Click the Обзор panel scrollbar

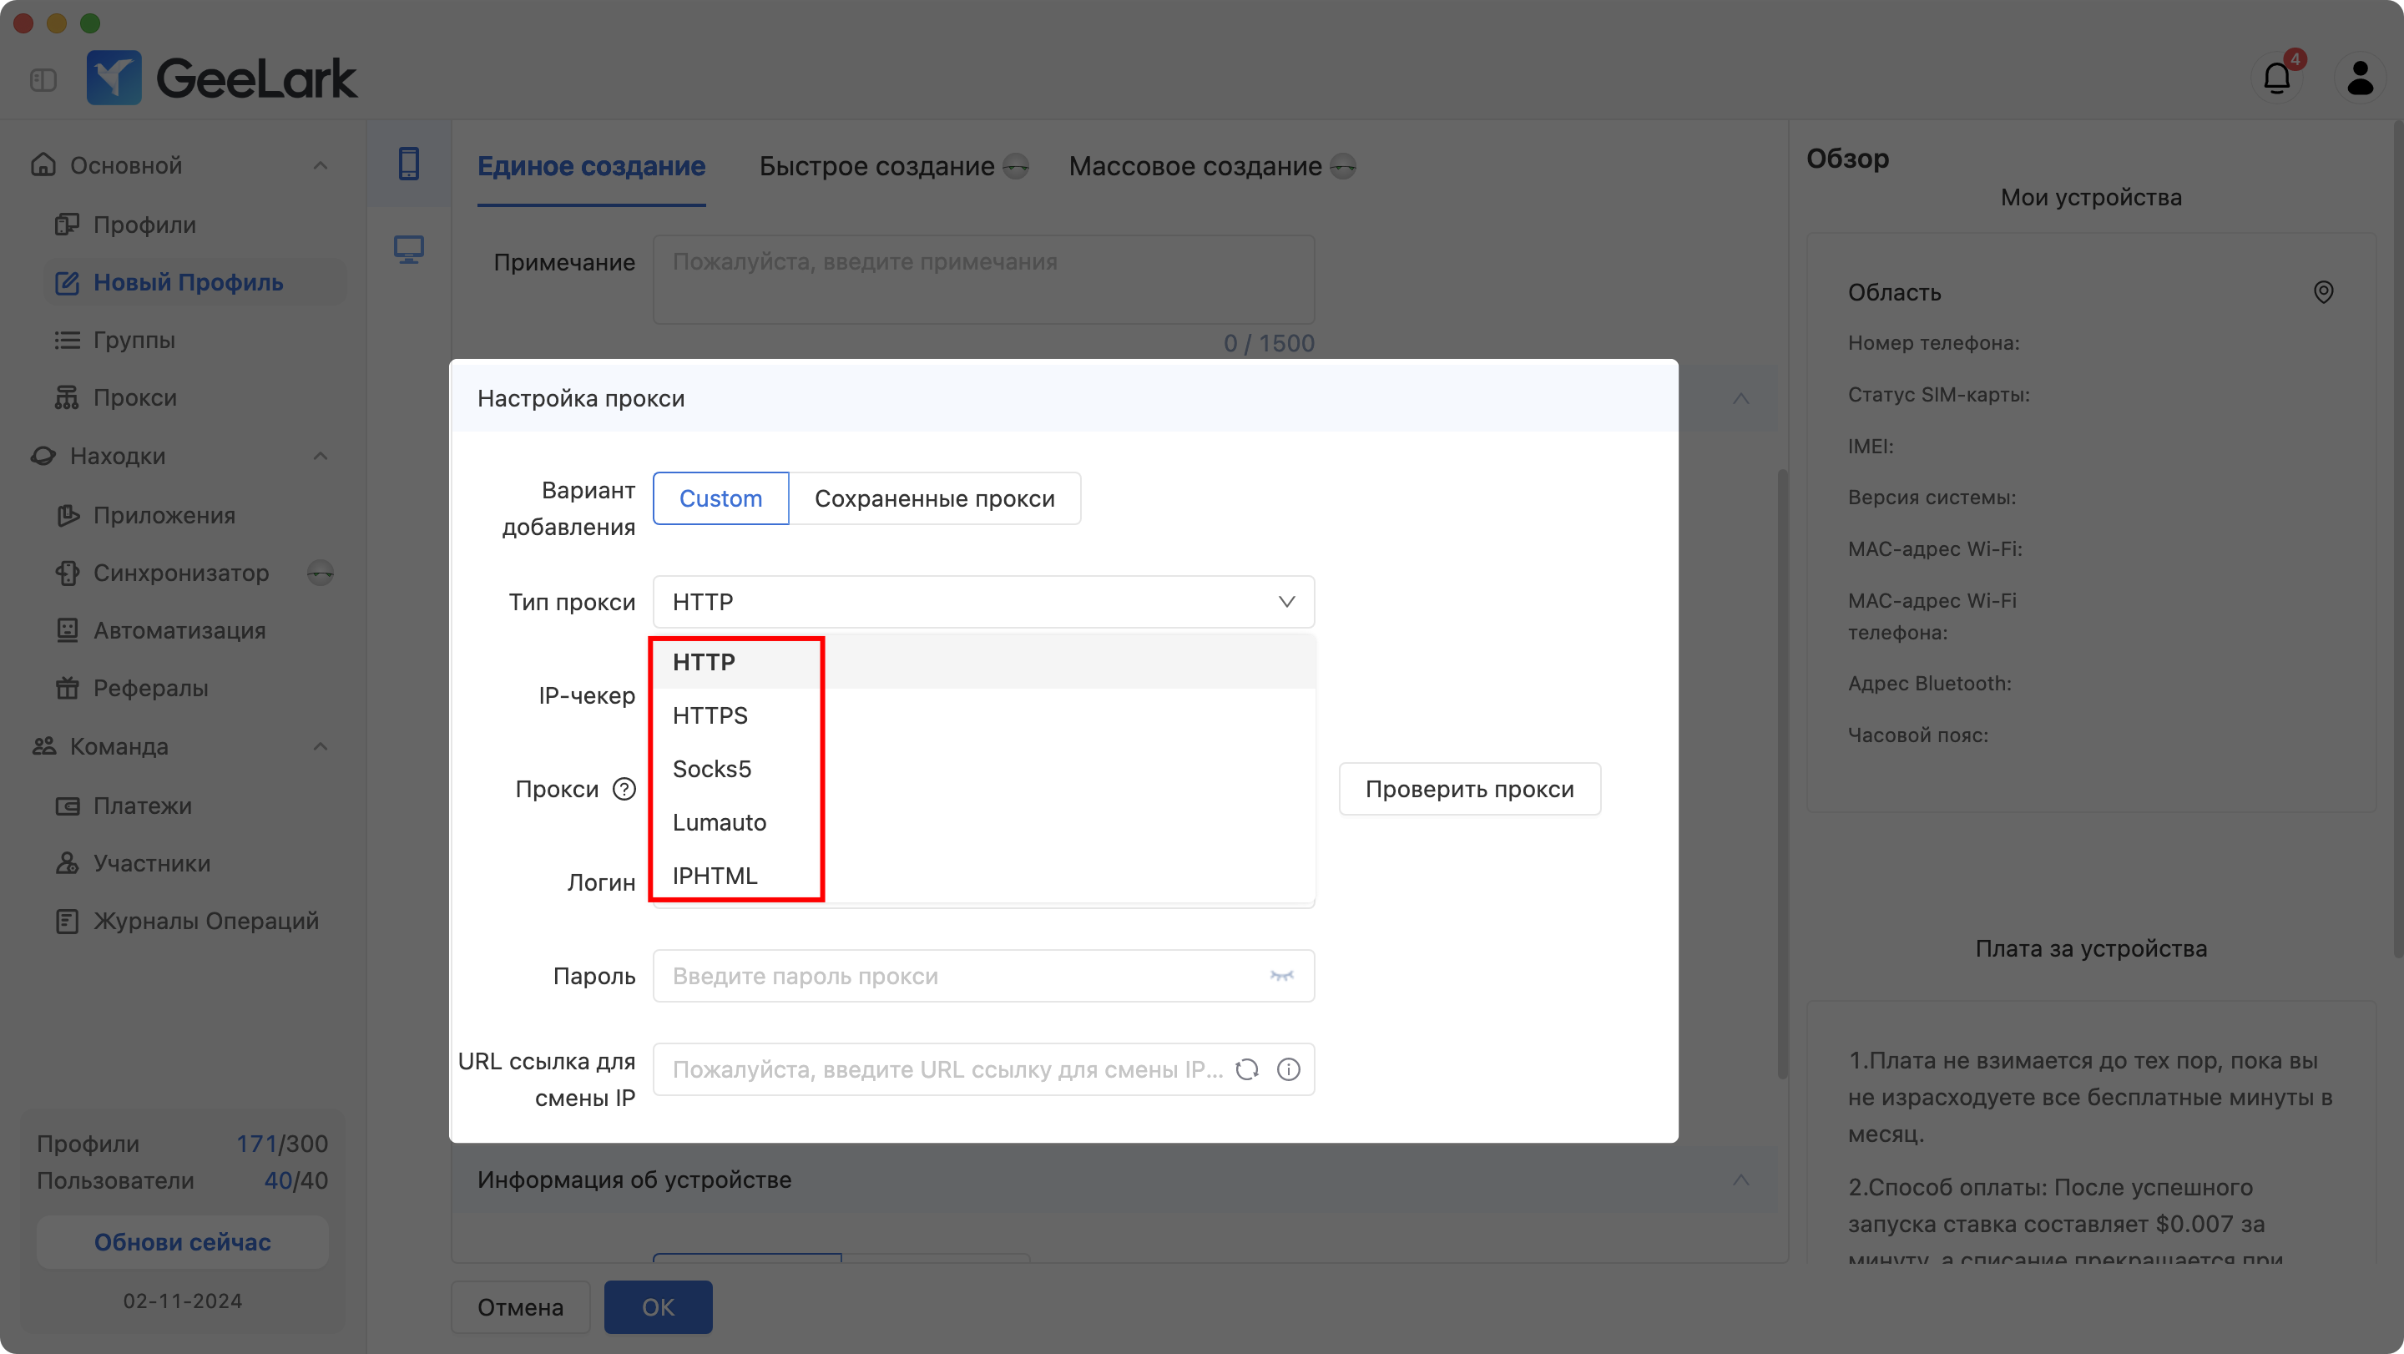2397,541
